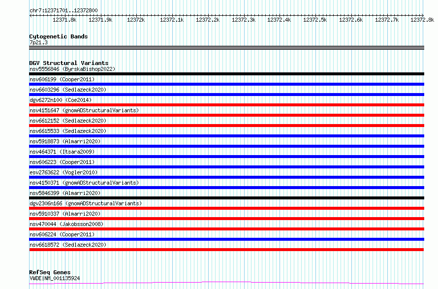
Task: Open the nsv6603296 (Sedlazeck2020) label
Action: 68,90
